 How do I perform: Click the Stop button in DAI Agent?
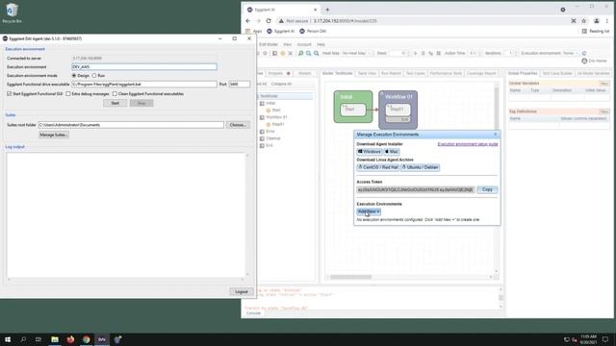click(141, 103)
